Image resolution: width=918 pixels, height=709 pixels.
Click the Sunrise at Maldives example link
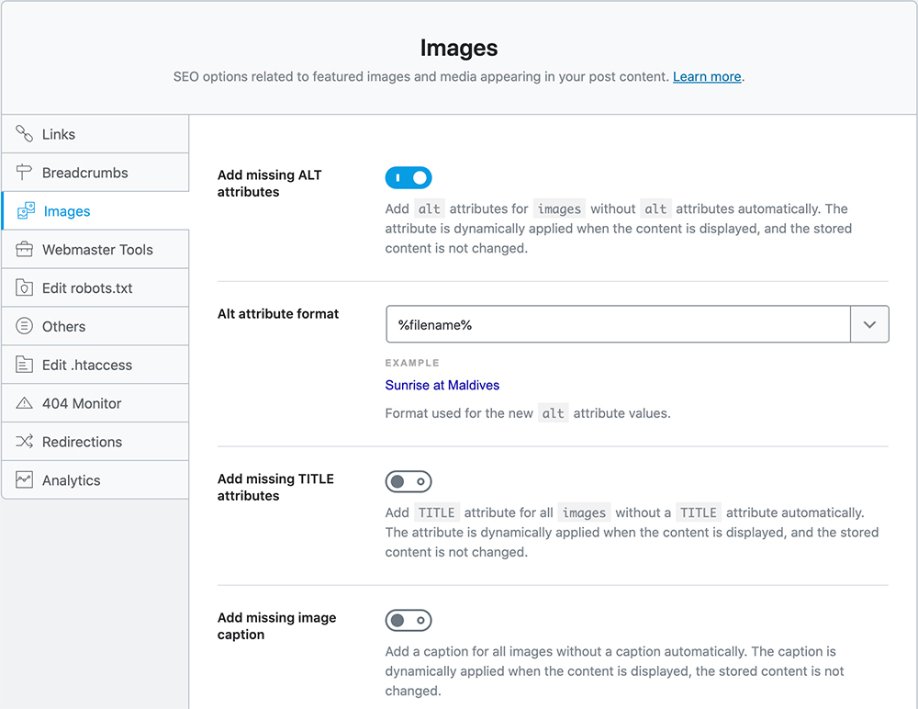coord(442,385)
